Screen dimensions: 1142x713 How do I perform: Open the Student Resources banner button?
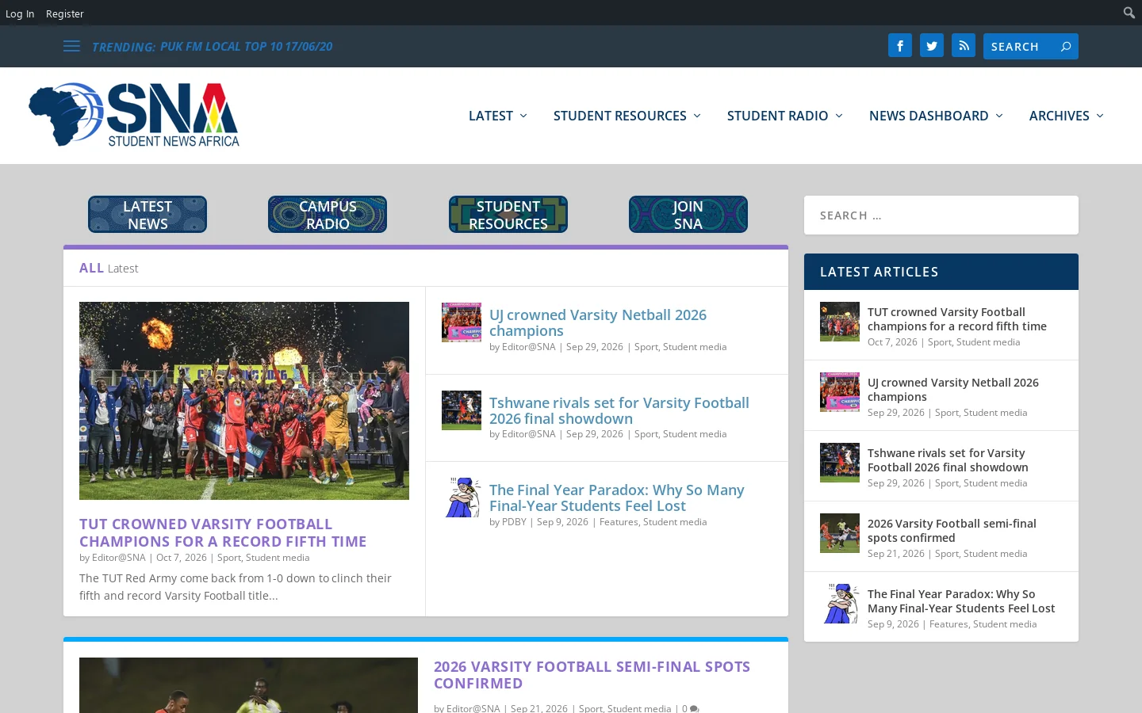coord(508,215)
